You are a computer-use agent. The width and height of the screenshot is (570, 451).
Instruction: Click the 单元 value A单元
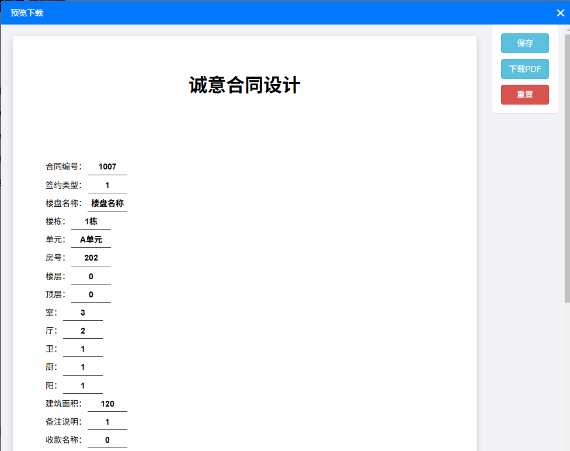pos(91,240)
